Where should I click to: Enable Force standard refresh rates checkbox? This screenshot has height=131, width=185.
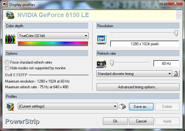coord(7,62)
